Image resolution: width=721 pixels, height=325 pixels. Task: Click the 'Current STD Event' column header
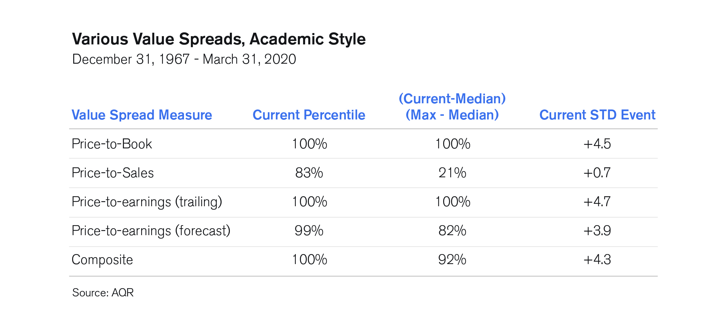[x=597, y=115]
